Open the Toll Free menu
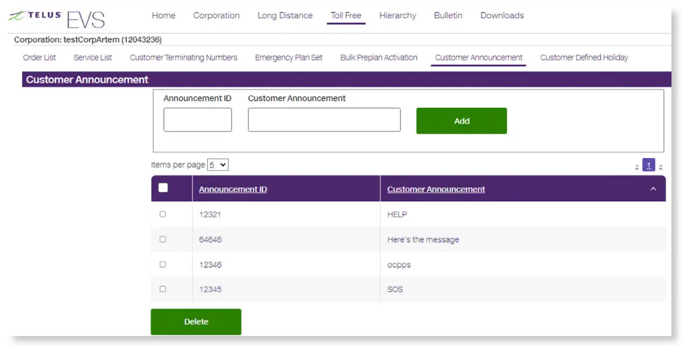Screen dimensions: 682x346 click(x=346, y=16)
